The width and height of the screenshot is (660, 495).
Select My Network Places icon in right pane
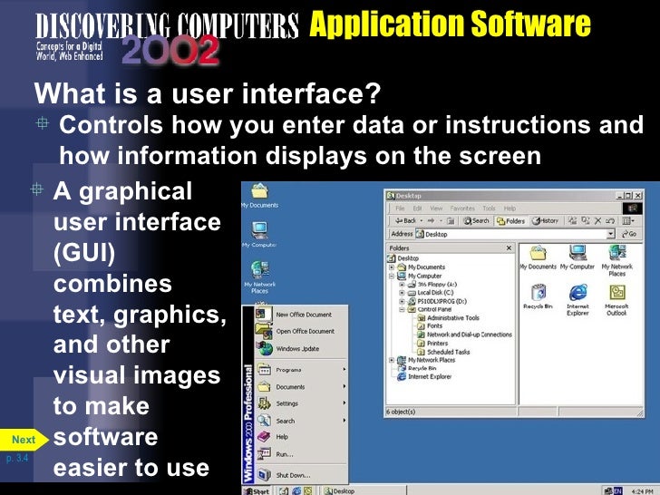[x=617, y=261]
